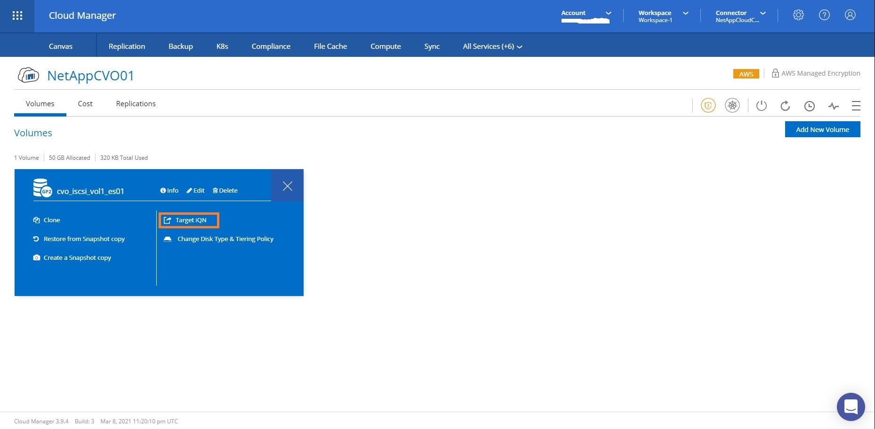Click the Add New Volume button
The width and height of the screenshot is (875, 429).
point(822,130)
